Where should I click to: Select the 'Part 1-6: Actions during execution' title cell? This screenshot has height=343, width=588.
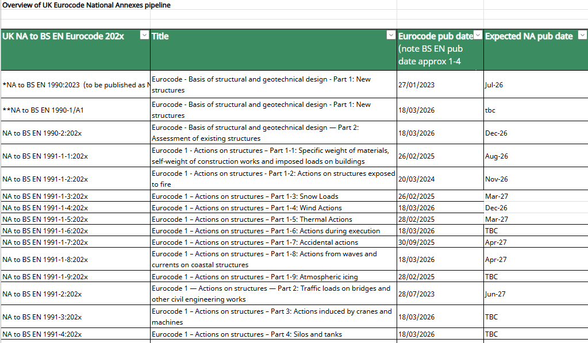[274, 230]
